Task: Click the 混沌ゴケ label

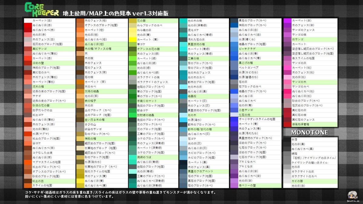Action: click(x=194, y=30)
